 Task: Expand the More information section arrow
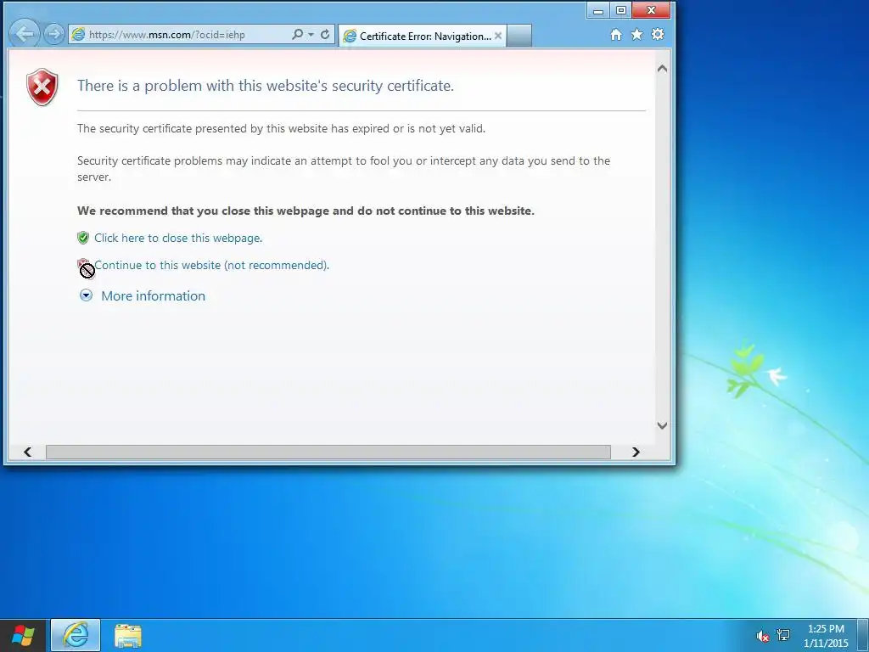[x=86, y=295]
